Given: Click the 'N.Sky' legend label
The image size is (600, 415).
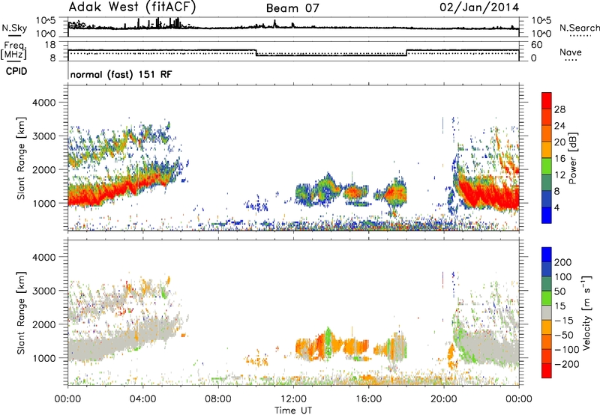Looking at the screenshot, I should (x=14, y=28).
